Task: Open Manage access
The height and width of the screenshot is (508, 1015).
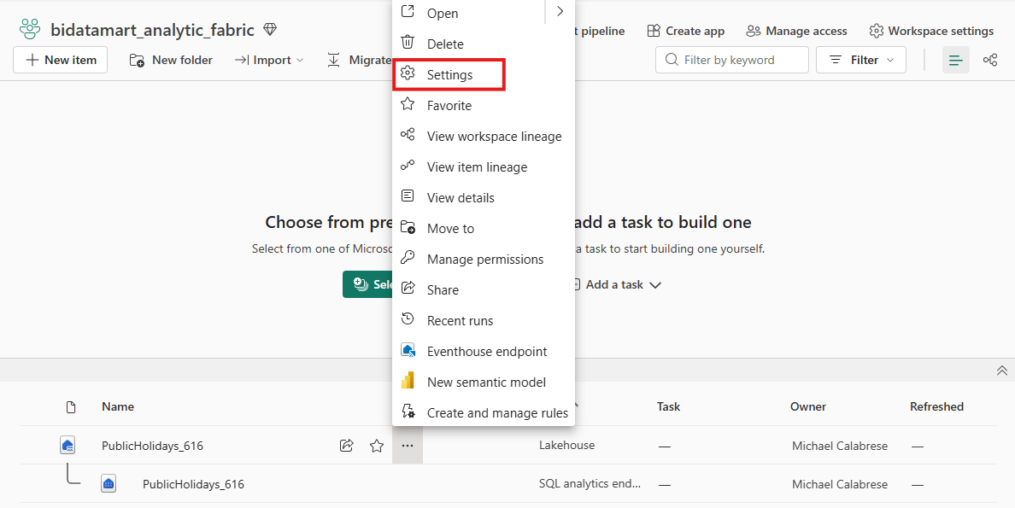Action: pyautogui.click(x=796, y=31)
